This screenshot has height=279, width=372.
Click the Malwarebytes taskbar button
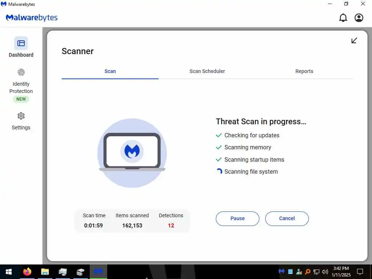[98, 272]
